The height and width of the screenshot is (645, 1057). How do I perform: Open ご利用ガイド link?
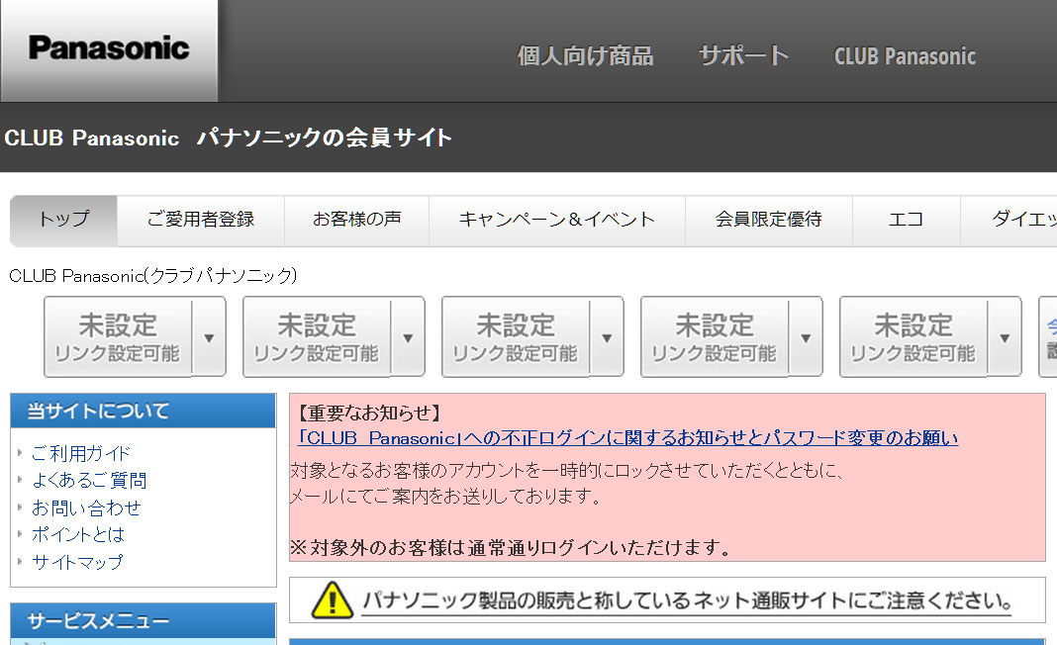[81, 453]
